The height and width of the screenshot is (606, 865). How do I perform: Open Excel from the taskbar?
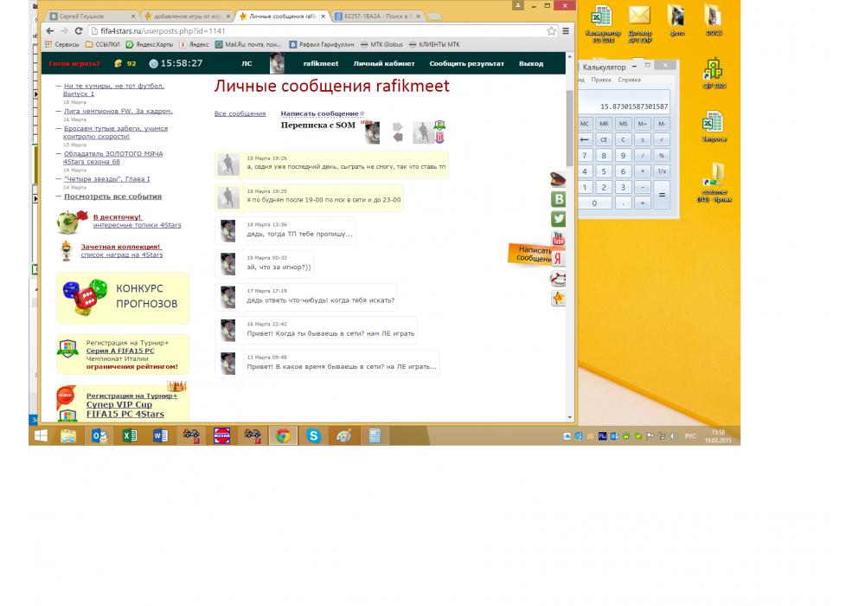tap(130, 436)
